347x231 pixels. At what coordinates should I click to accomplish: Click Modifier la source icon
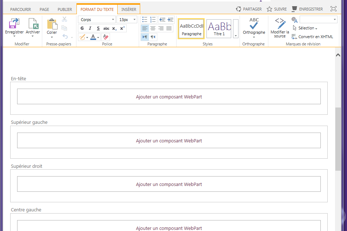pos(280,23)
